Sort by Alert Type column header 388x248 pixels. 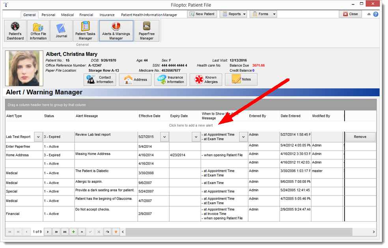(24, 116)
